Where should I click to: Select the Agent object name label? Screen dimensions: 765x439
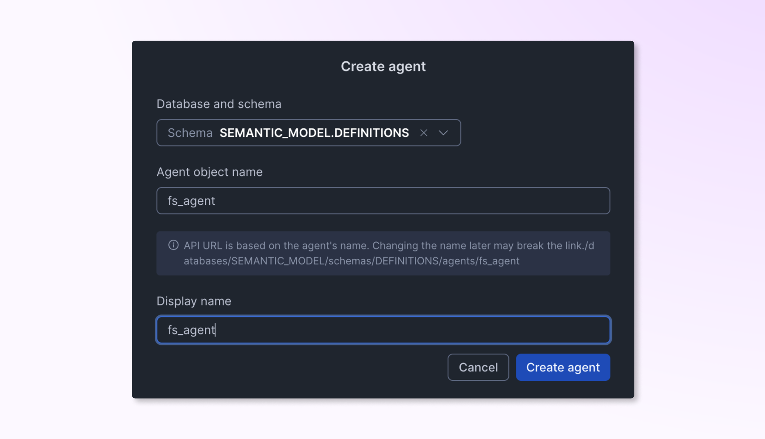point(210,172)
